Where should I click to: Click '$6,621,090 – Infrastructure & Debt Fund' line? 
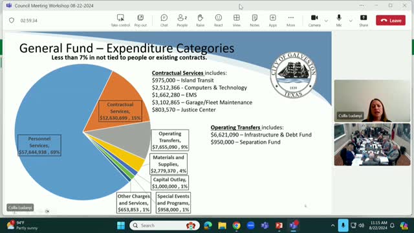pos(261,135)
